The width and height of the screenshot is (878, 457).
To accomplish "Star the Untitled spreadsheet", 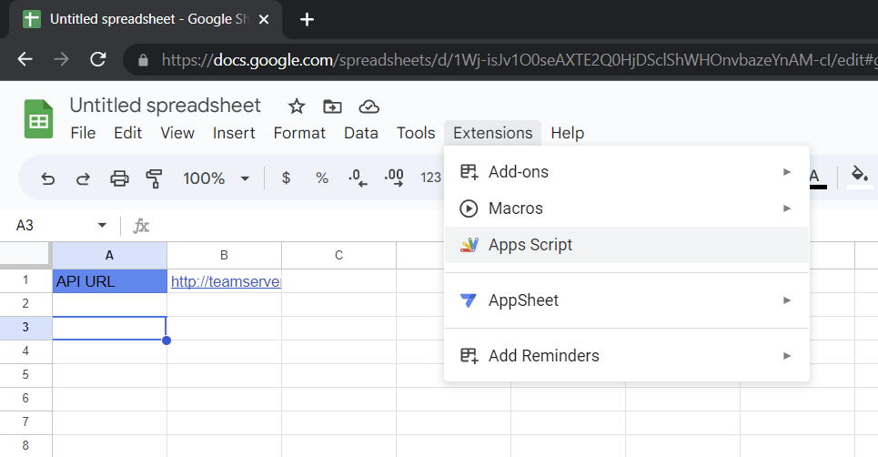I will [x=297, y=107].
